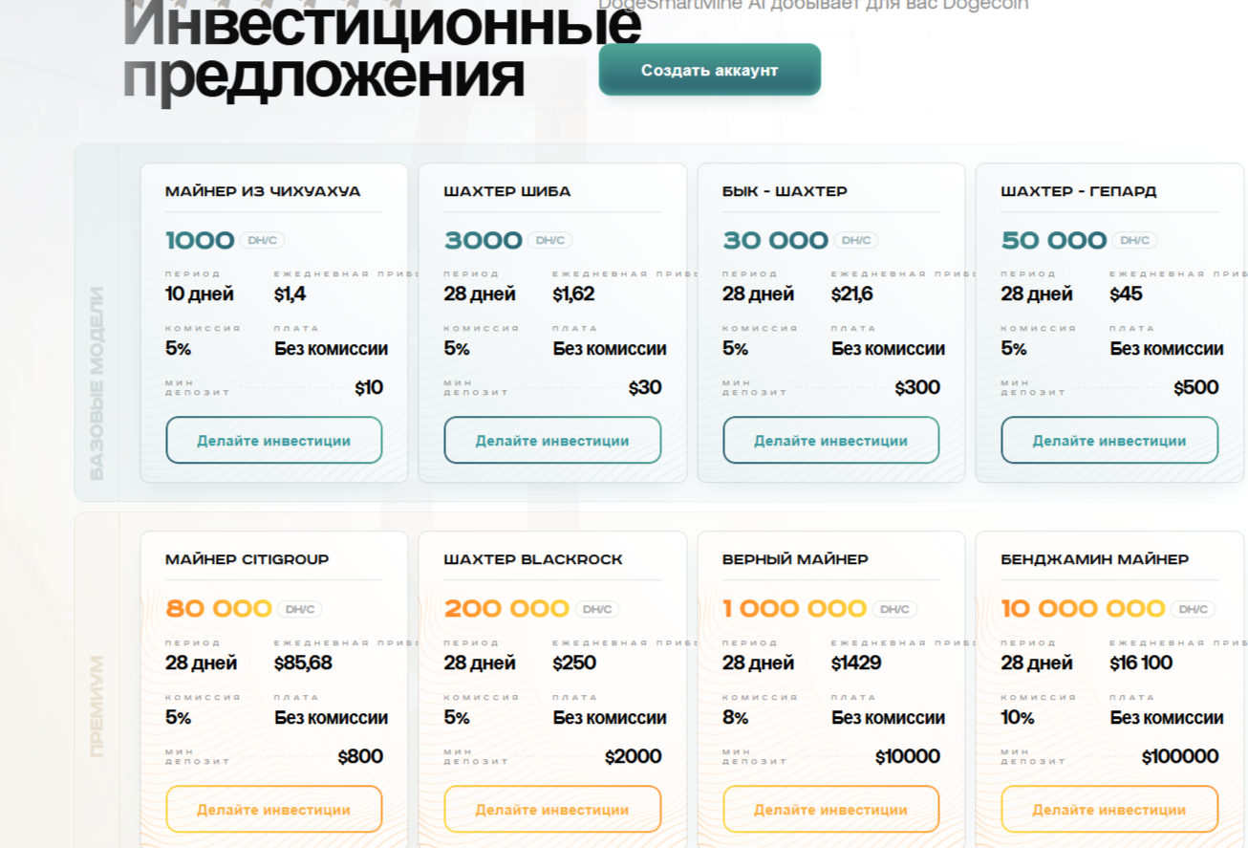Click invest button under Шахтер BlackRock
This screenshot has width=1248, height=848.
click(x=552, y=810)
